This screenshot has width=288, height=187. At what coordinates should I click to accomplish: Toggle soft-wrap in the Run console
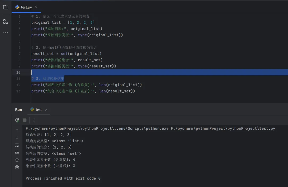[x=17, y=145]
